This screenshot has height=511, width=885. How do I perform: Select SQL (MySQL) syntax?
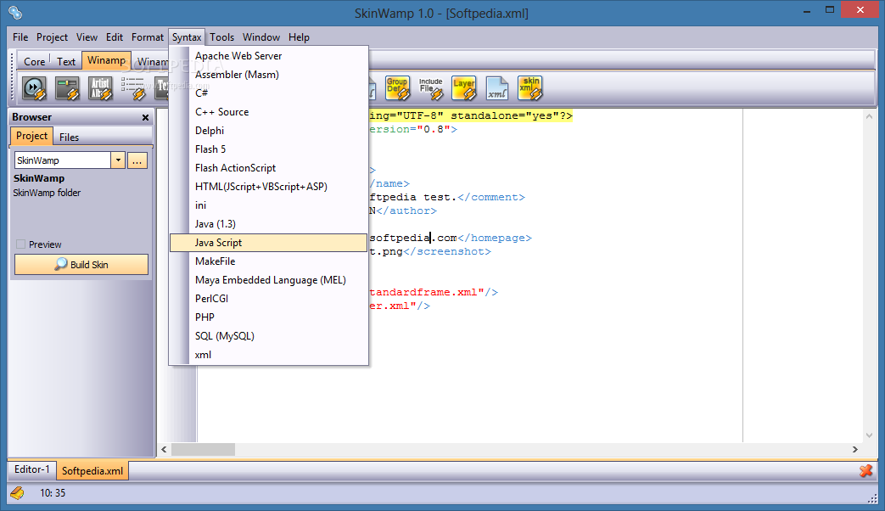tap(269, 335)
